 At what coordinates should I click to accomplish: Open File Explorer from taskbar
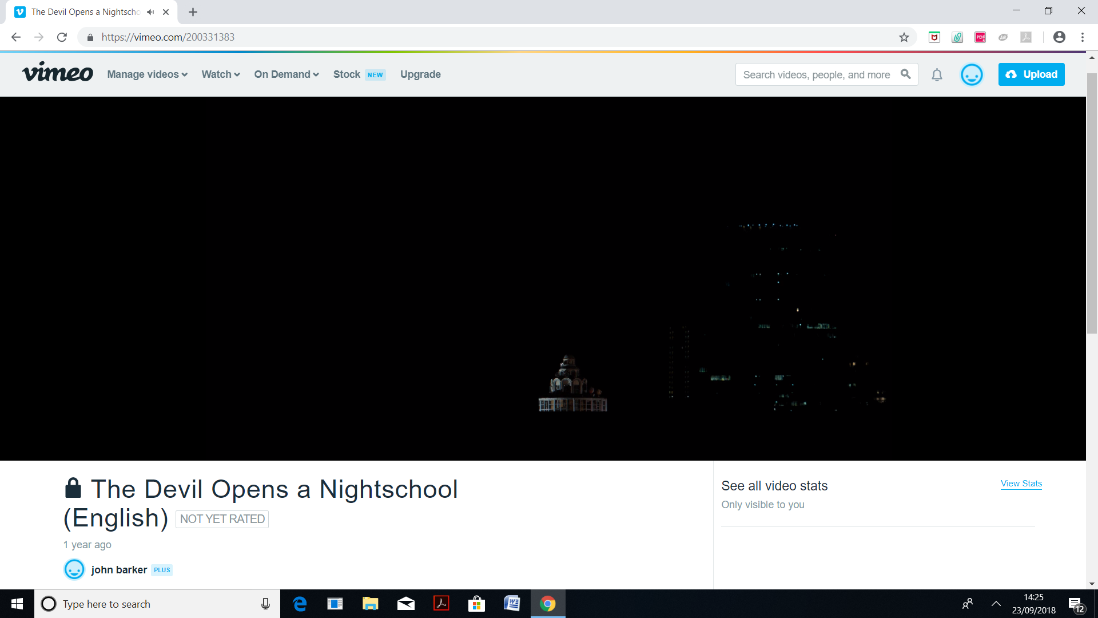(x=371, y=604)
